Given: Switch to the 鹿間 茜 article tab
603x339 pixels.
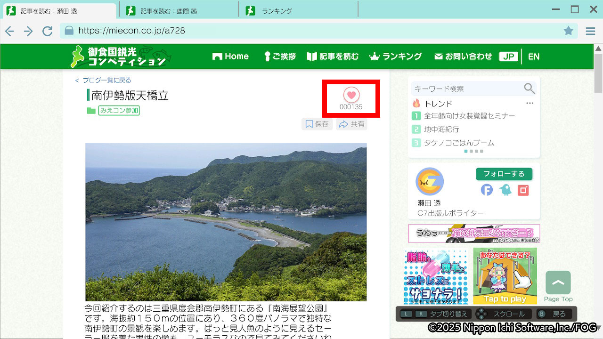Looking at the screenshot, I should click(179, 11).
